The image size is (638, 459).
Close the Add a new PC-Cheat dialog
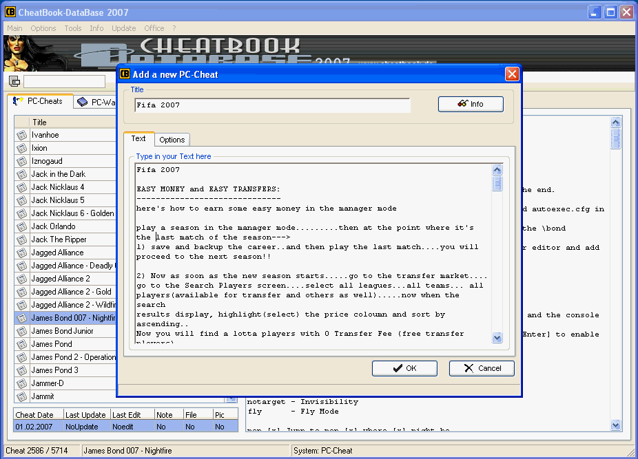[512, 74]
